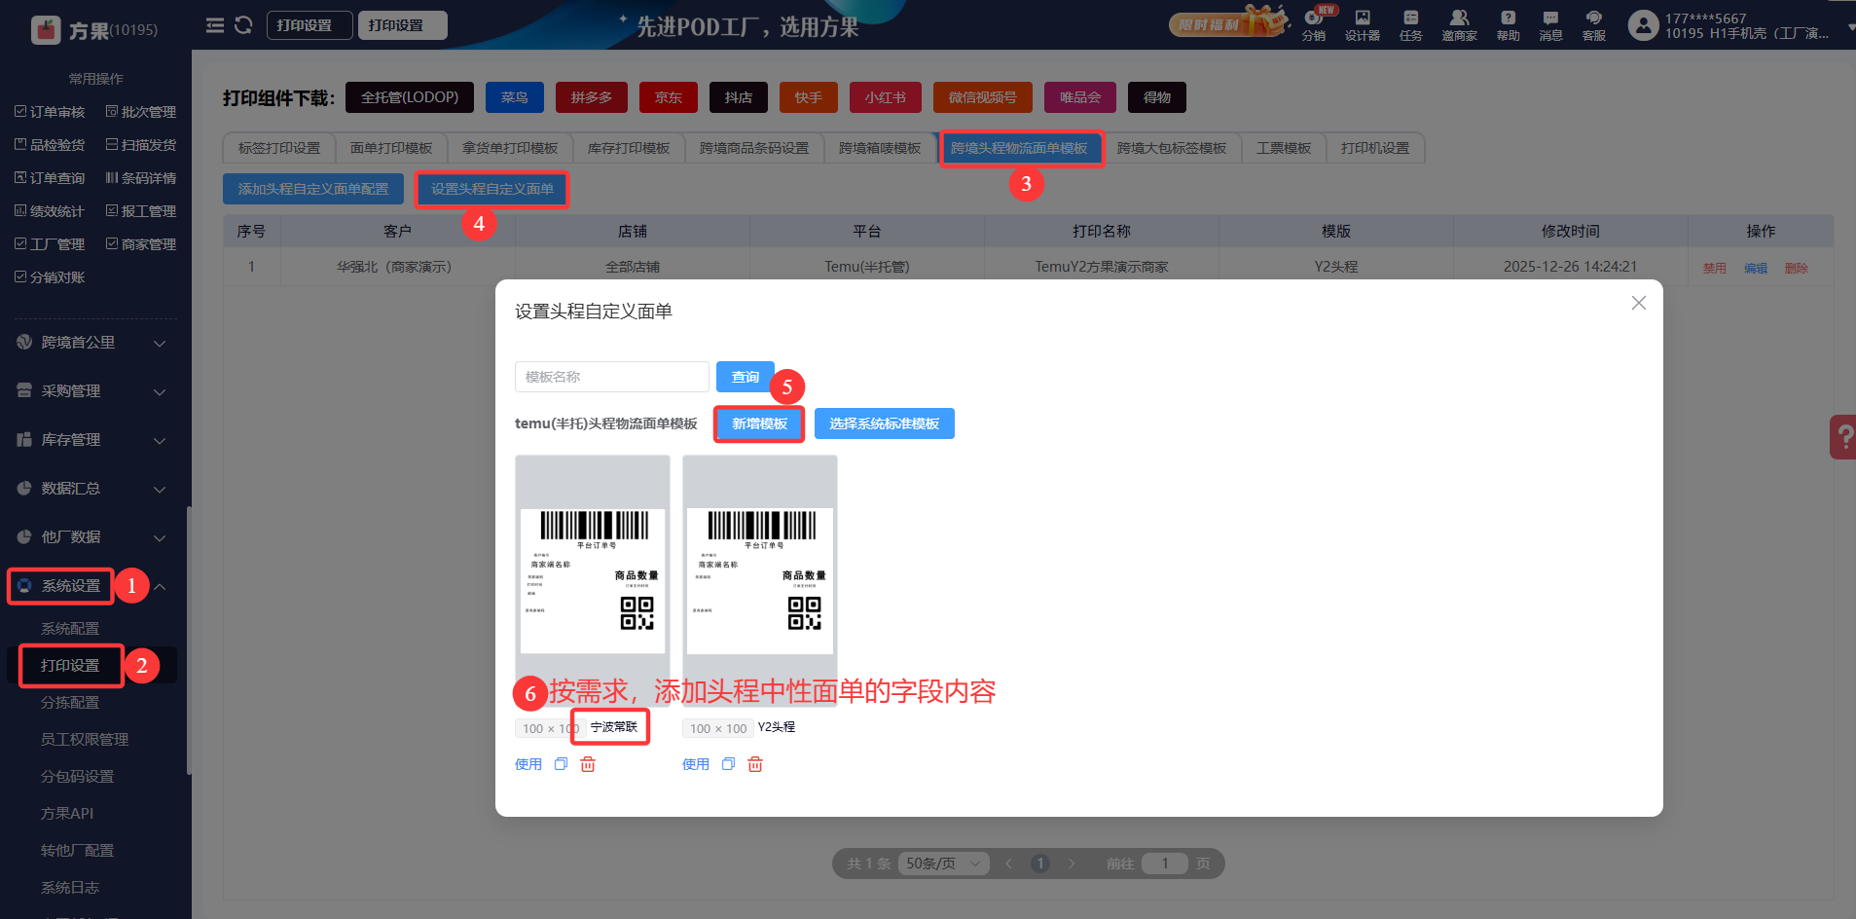The image size is (1856, 919).
Task: Delete the Y2头程 template via trash icon
Action: point(755,764)
